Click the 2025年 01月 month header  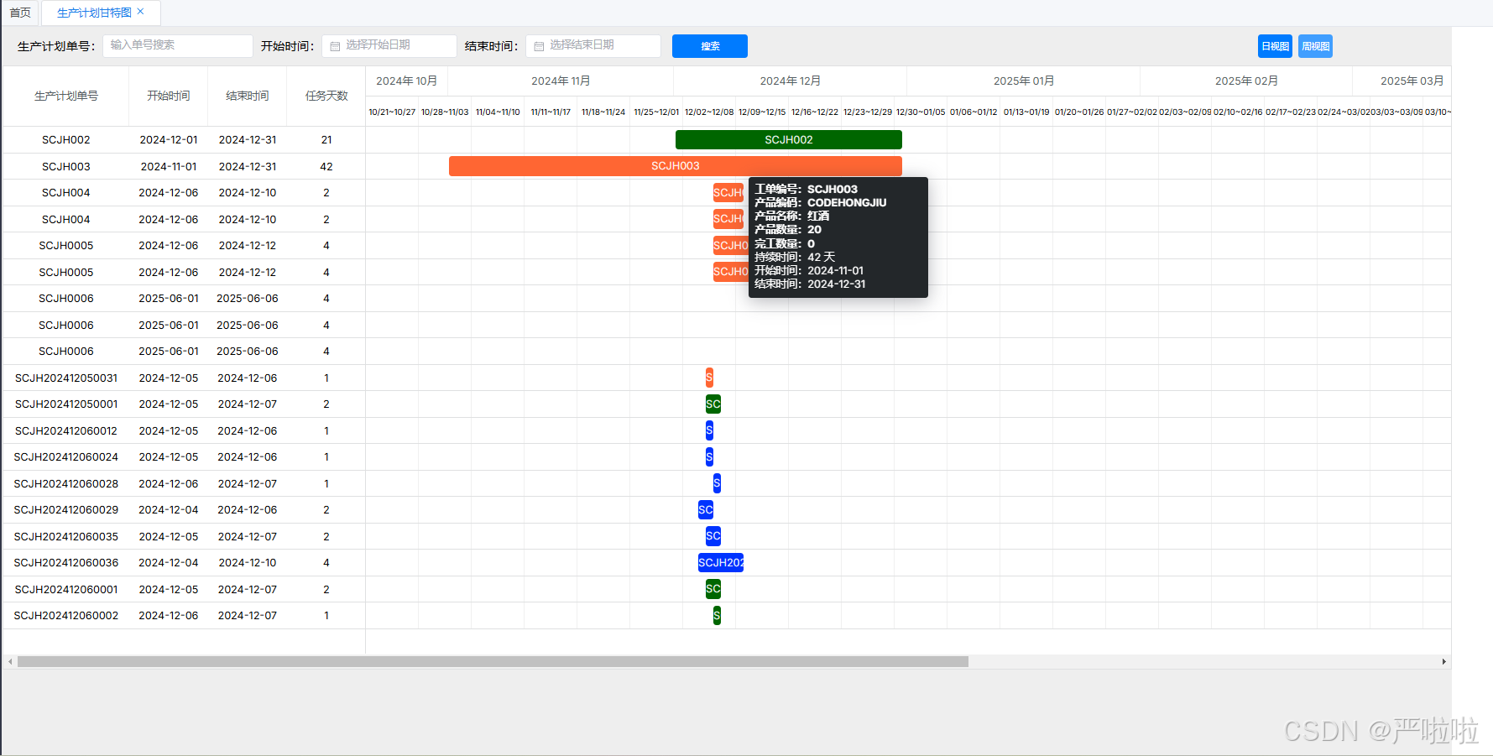tap(1024, 81)
